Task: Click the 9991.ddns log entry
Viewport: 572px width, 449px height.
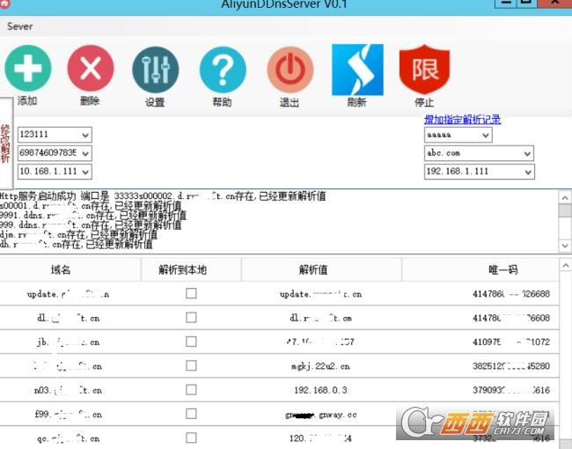Action: 93,215
